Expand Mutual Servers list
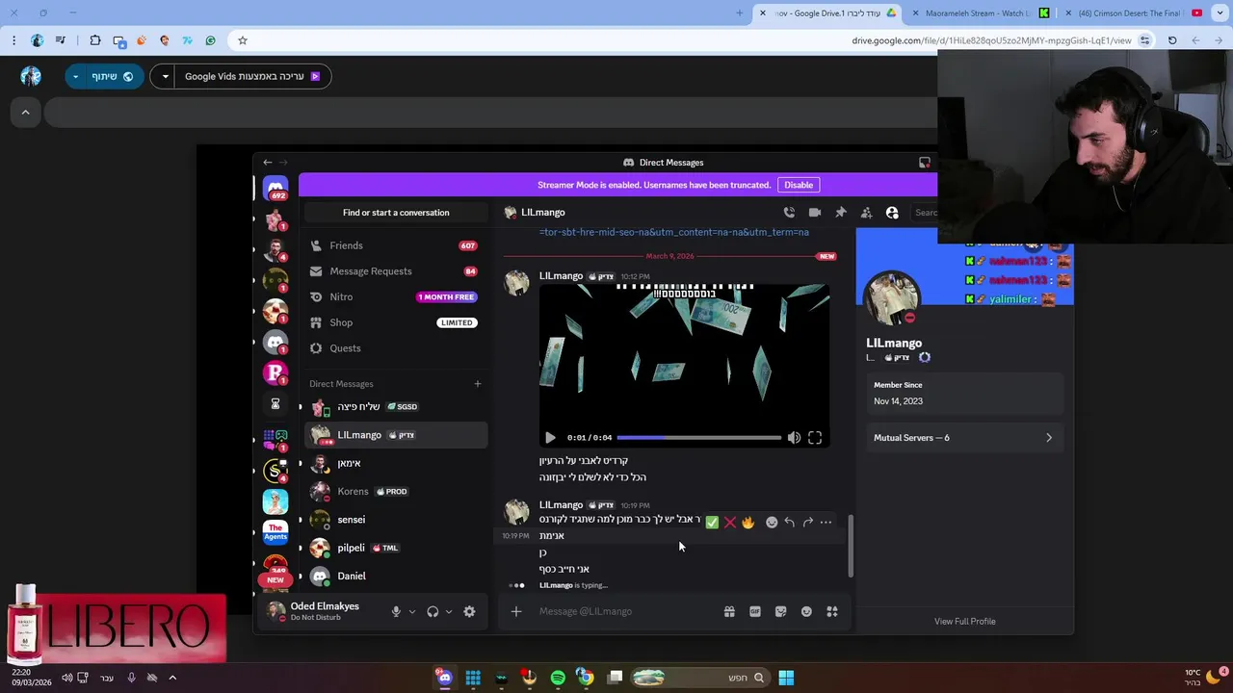 [964, 438]
